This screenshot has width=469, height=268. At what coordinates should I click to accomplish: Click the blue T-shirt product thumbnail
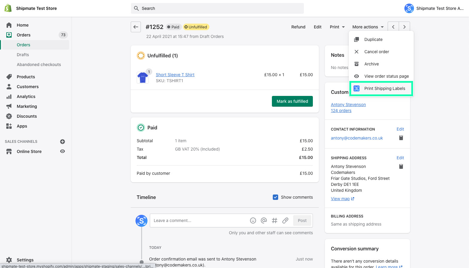(143, 78)
